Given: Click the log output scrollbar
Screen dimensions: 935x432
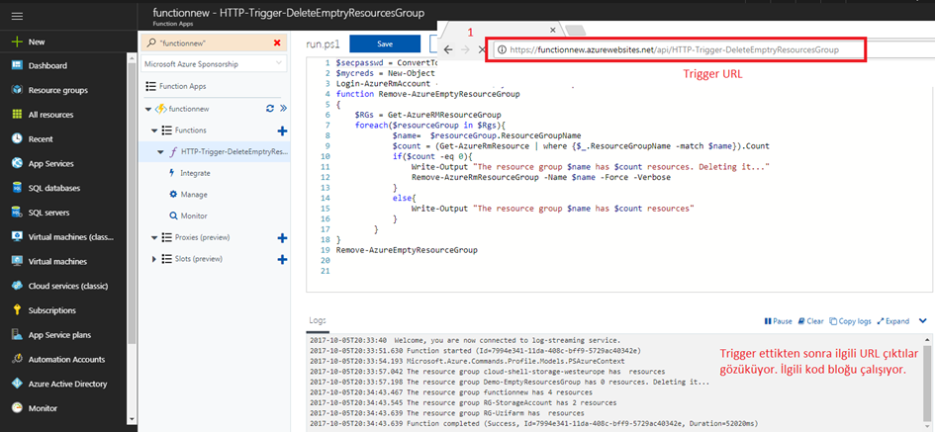Looking at the screenshot, I should coord(926,382).
